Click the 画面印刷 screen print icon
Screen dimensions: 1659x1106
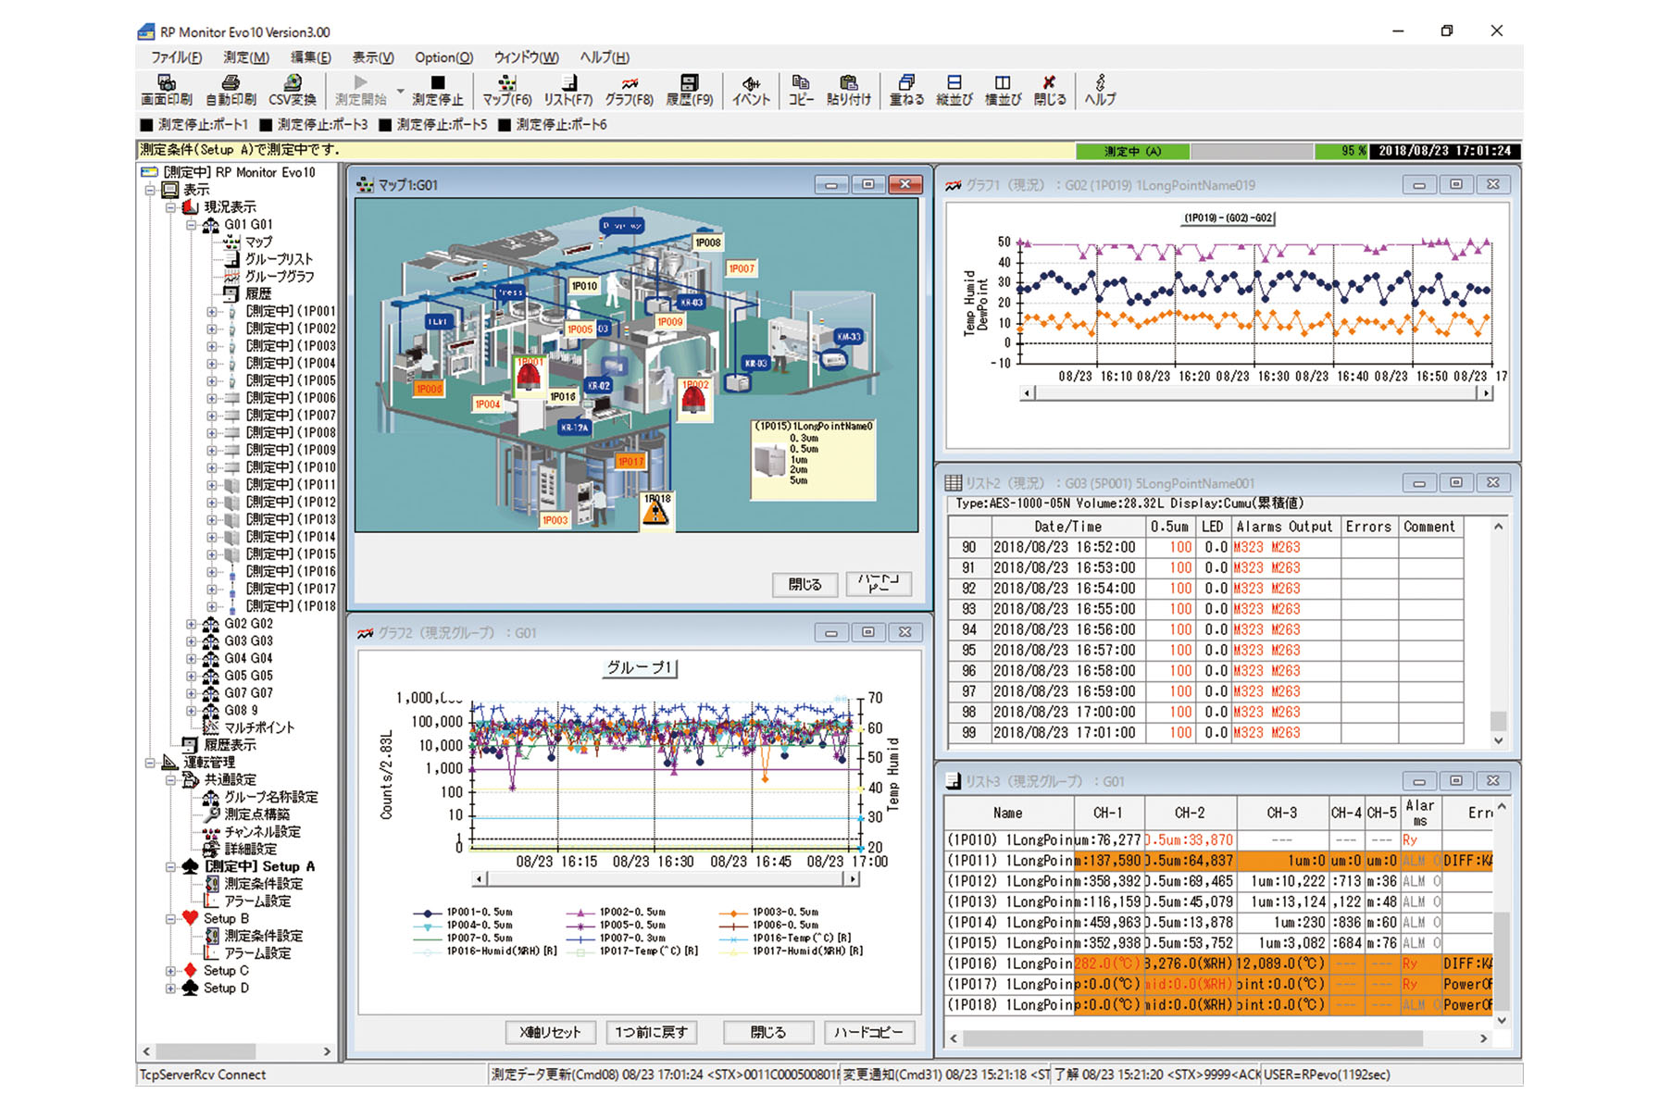click(x=167, y=90)
